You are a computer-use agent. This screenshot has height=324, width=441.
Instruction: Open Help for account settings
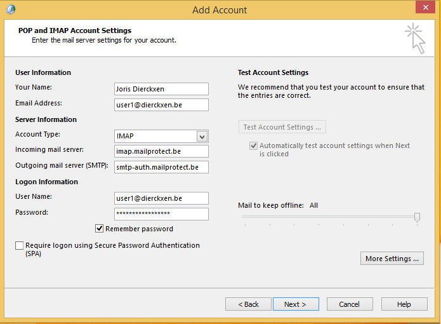(x=404, y=304)
